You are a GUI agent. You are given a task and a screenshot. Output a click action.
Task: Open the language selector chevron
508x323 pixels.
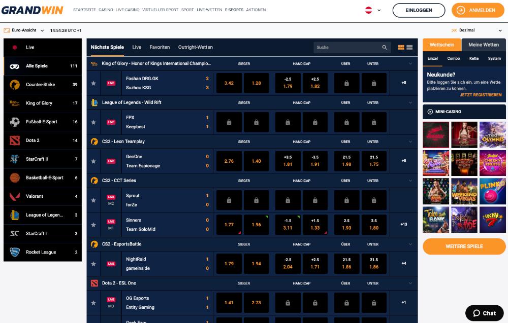[379, 10]
